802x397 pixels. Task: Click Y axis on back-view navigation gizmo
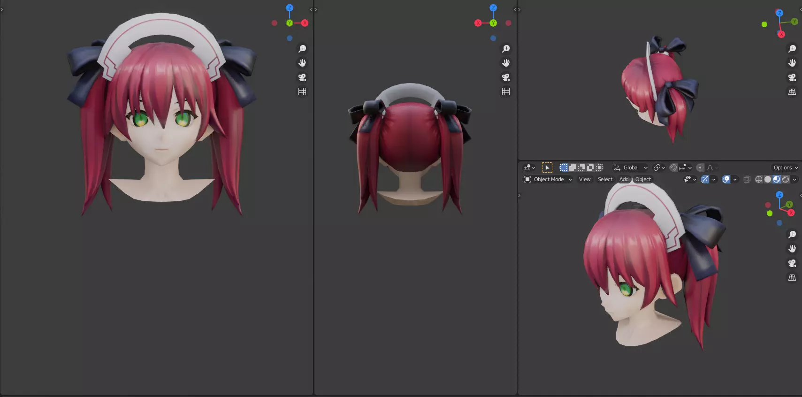coord(493,23)
